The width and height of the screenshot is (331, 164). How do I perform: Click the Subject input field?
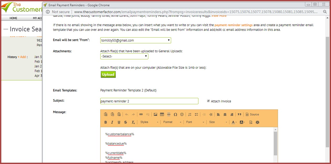pos(149,101)
